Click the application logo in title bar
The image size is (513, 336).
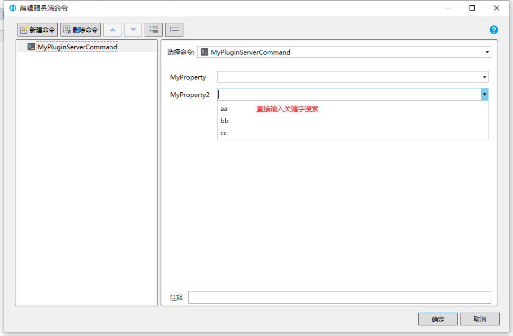pos(12,8)
